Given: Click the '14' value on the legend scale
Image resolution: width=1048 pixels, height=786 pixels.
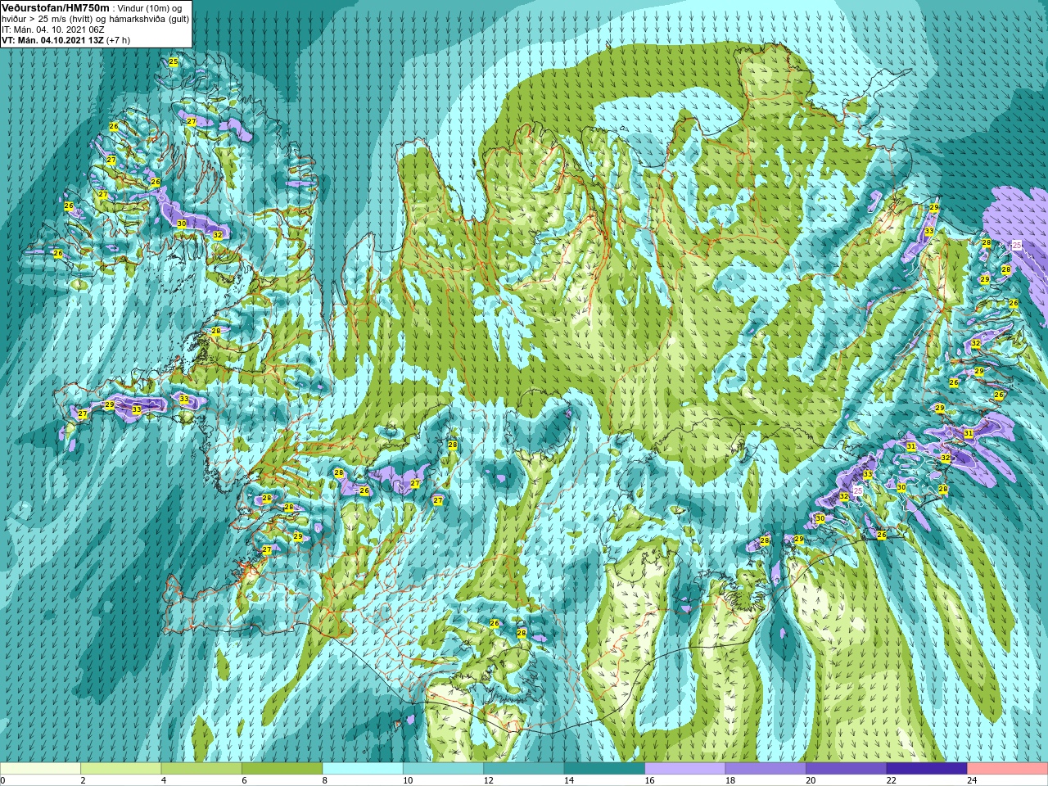Looking at the screenshot, I should (x=569, y=780).
